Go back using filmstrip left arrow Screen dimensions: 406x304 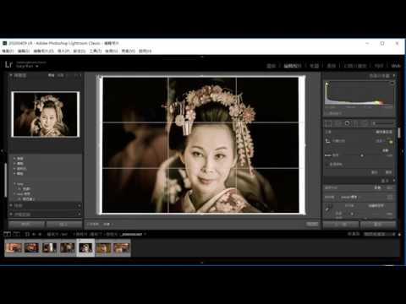coord(34,234)
